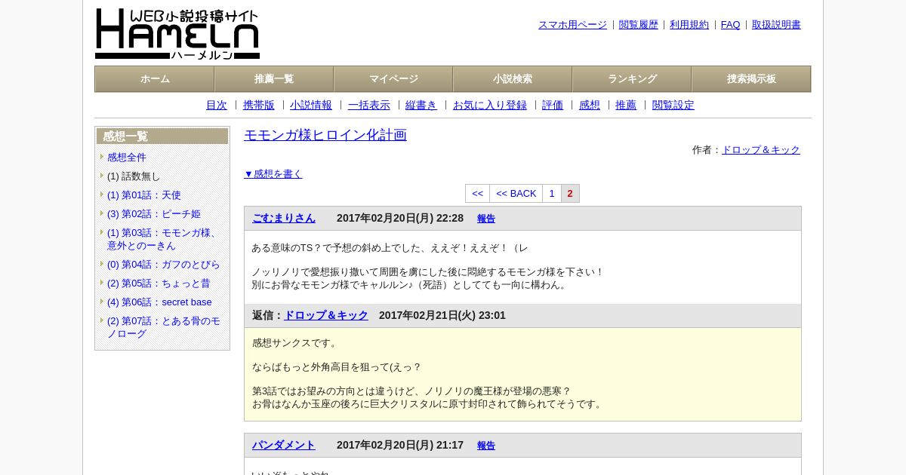This screenshot has width=906, height=475.
Task: Click the Hameln site logo
Action: click(177, 34)
